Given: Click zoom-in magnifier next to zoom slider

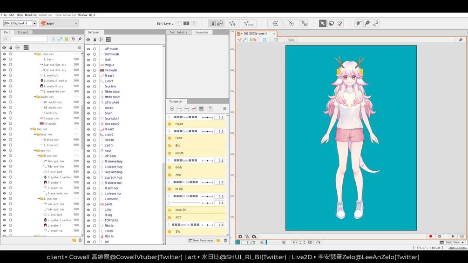Looking at the screenshot, I should [284, 243].
